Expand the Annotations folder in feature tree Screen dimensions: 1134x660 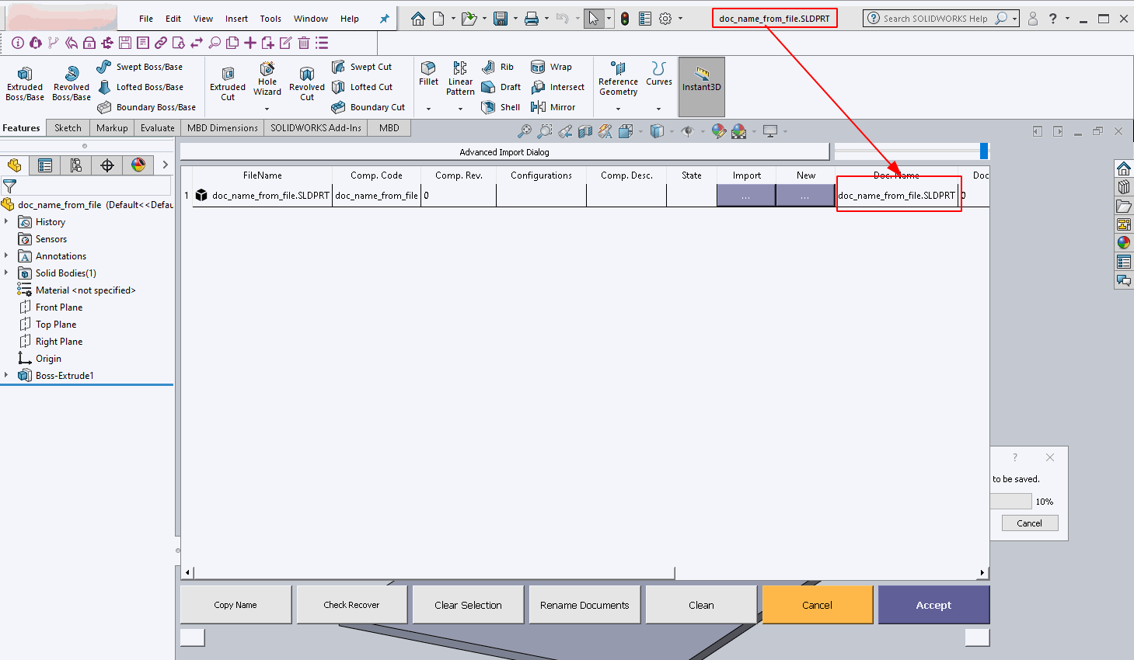(x=6, y=255)
